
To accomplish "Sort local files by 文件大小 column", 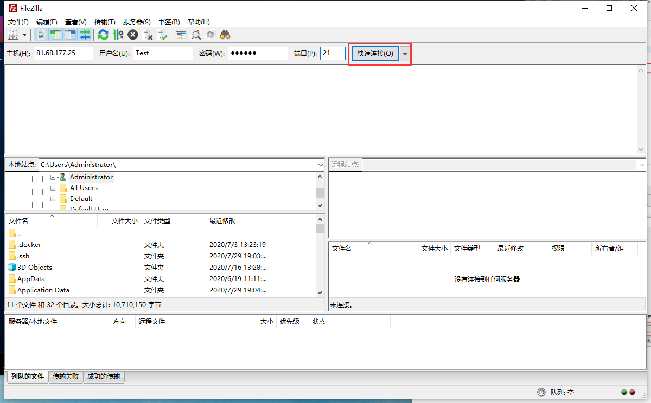I will (119, 221).
